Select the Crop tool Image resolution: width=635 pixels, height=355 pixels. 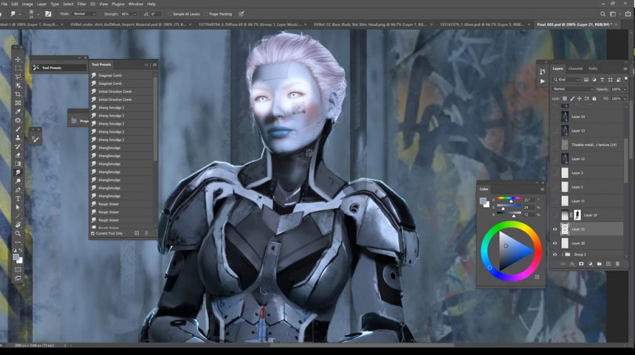click(x=18, y=94)
